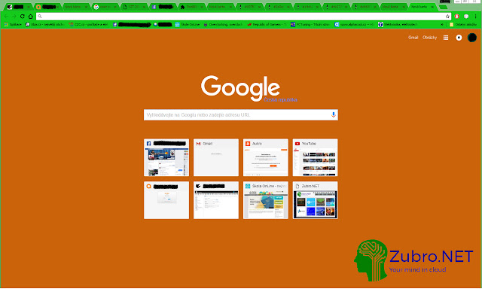482x301 pixels.
Task: Open the Chrome three-dot menu
Action: point(475,17)
